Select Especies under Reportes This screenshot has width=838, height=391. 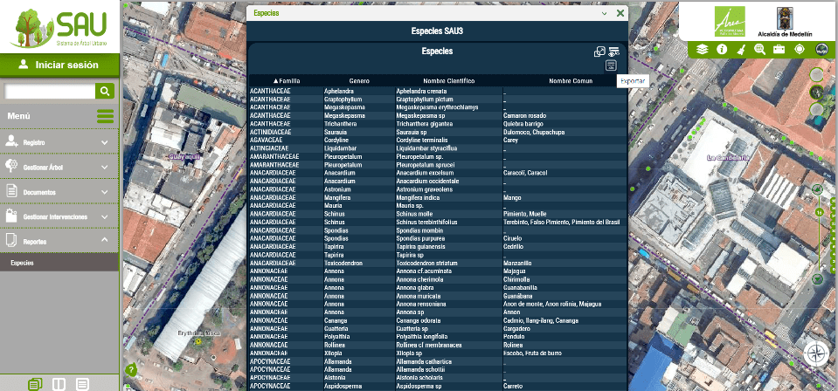[x=24, y=263]
